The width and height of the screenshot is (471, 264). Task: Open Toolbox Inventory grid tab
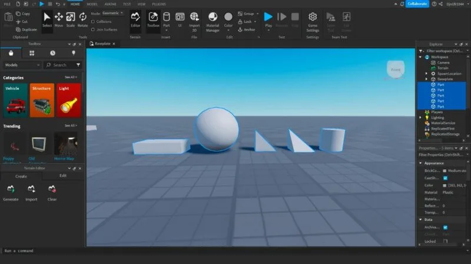click(x=32, y=53)
